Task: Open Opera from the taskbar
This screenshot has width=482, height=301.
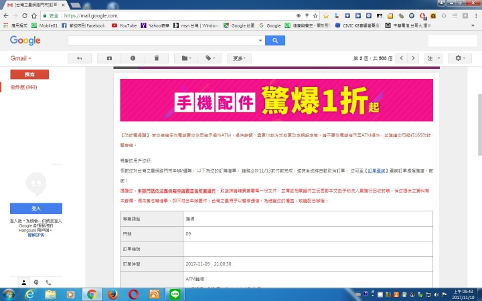Action: [x=133, y=294]
